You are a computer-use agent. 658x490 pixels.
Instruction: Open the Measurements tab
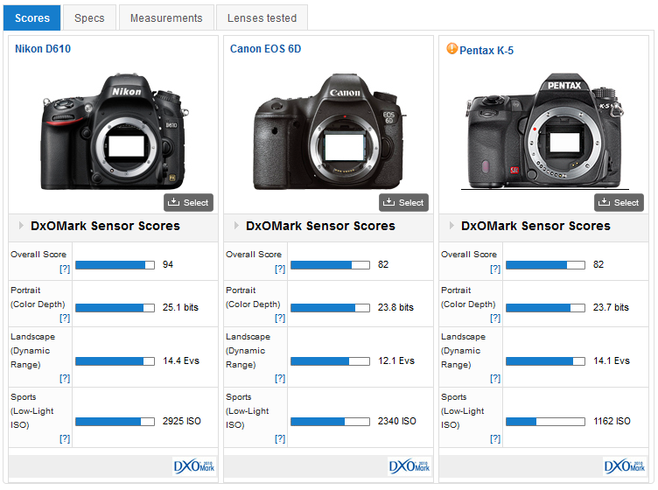pos(166,17)
